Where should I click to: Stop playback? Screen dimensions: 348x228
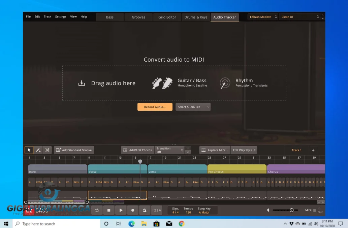[109, 210]
